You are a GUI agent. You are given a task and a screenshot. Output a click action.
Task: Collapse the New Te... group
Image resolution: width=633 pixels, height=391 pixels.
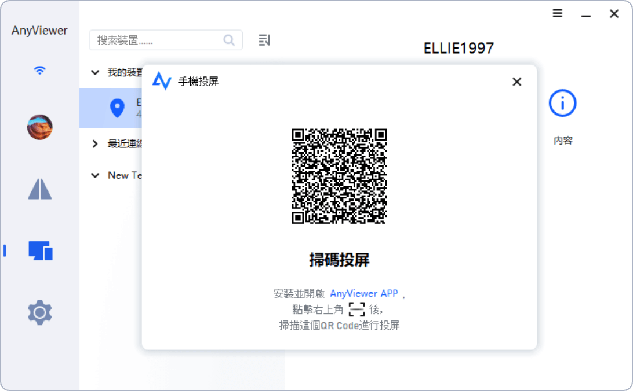(95, 175)
